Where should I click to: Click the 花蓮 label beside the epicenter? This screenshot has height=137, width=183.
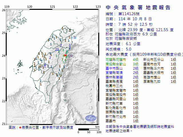click(x=70, y=55)
